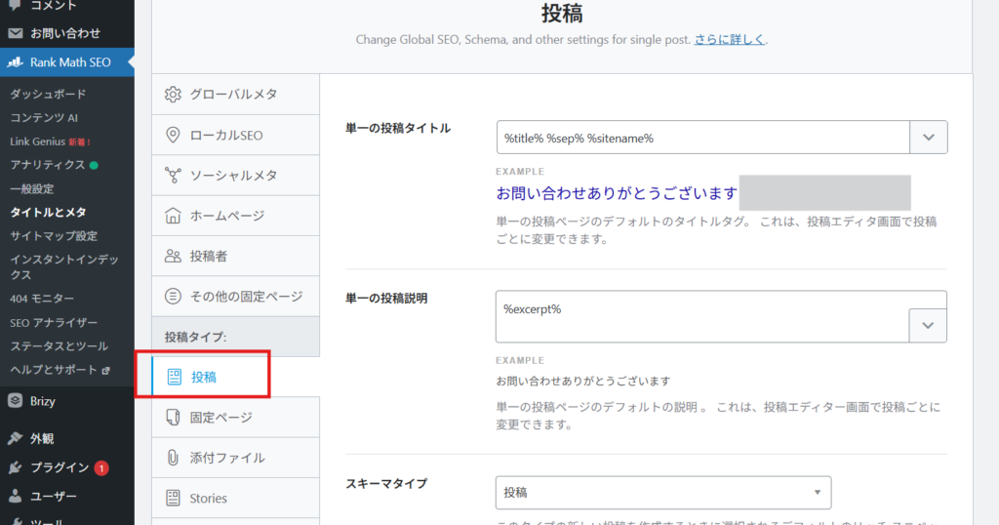
Task: Expand variable list for 単一の投稿説明
Action: point(928,325)
